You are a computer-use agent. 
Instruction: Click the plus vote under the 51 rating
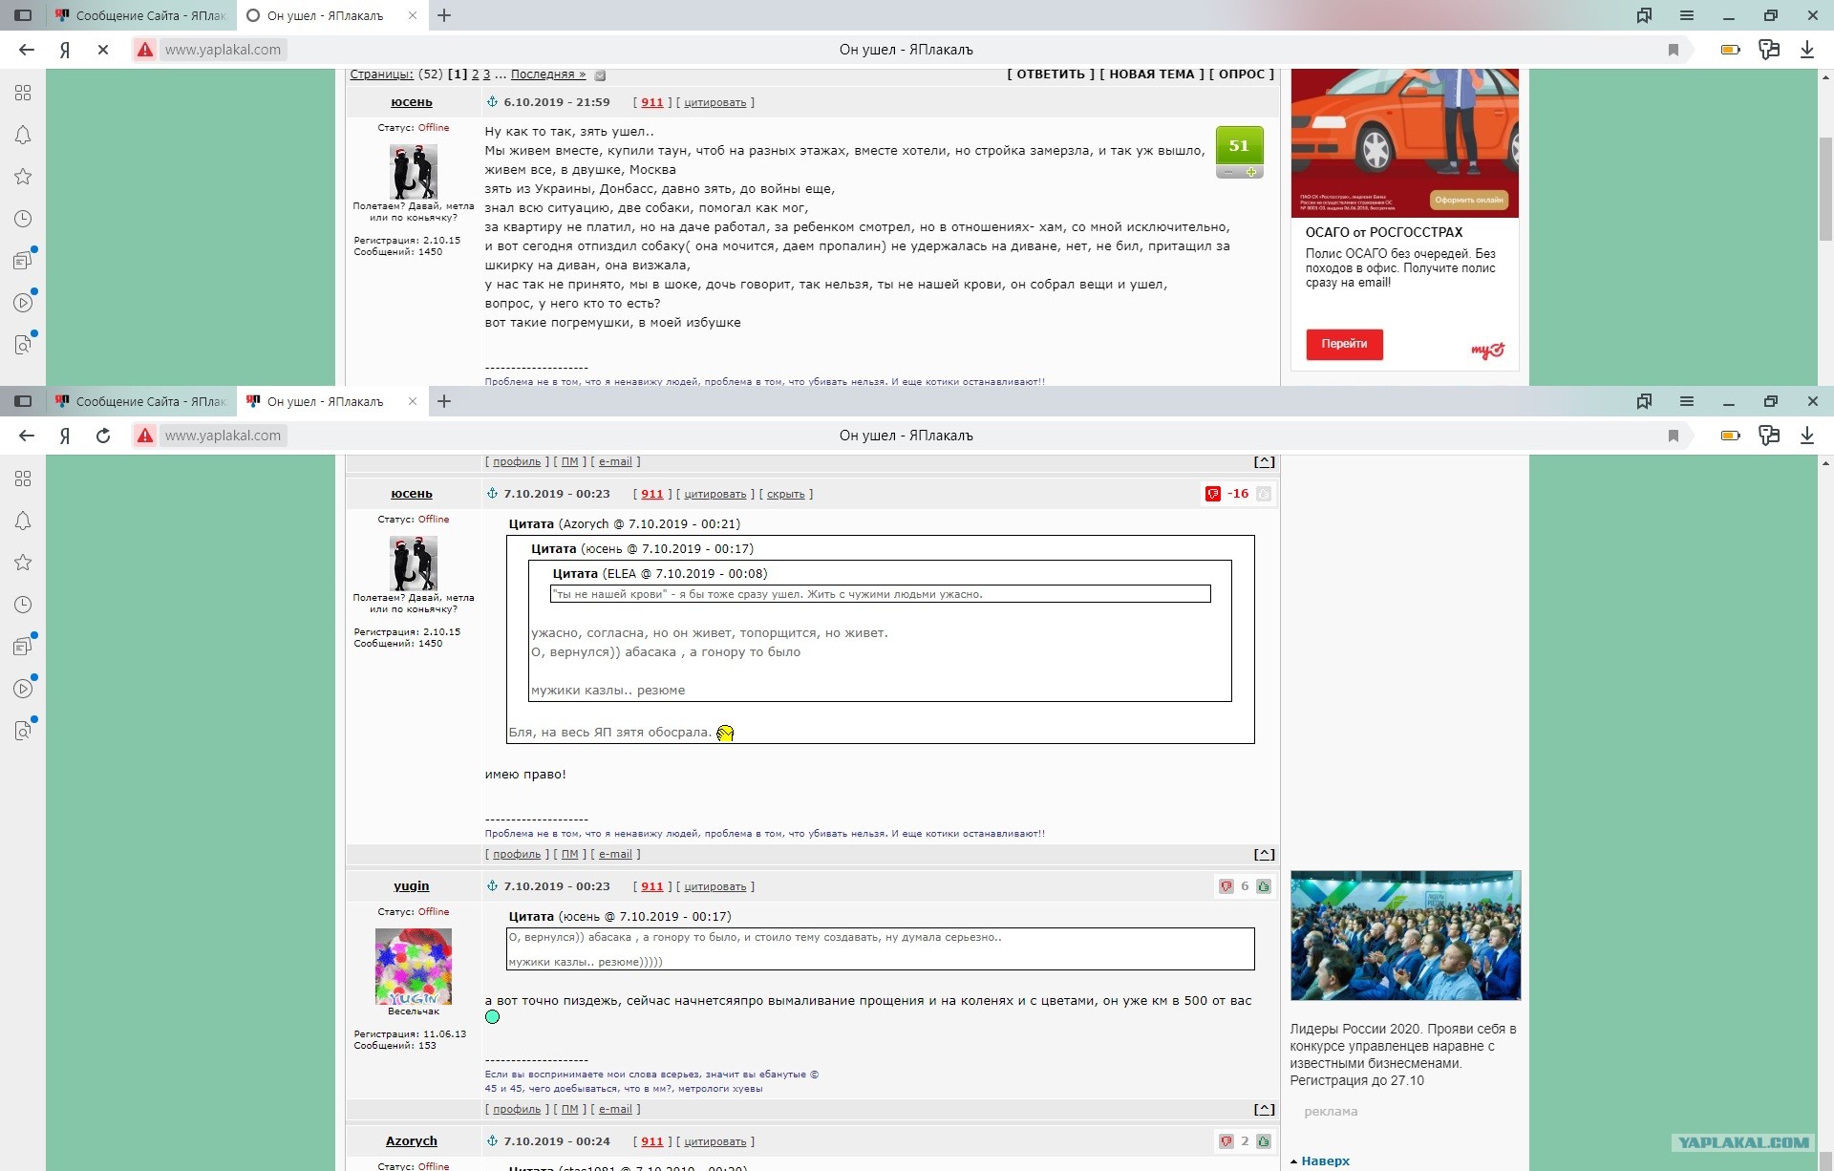pyautogui.click(x=1251, y=172)
